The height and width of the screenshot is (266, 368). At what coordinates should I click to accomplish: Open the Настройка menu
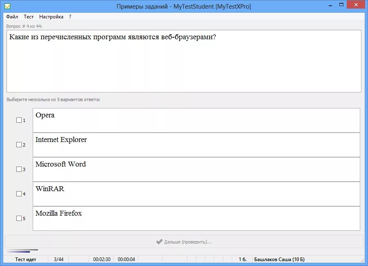pos(51,17)
